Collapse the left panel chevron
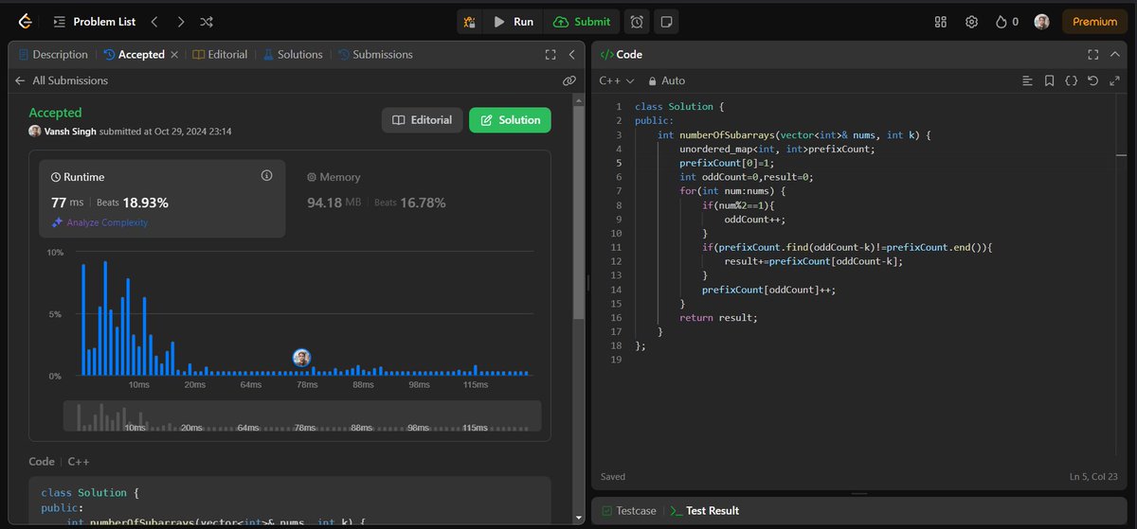The width and height of the screenshot is (1137, 529). [x=572, y=55]
